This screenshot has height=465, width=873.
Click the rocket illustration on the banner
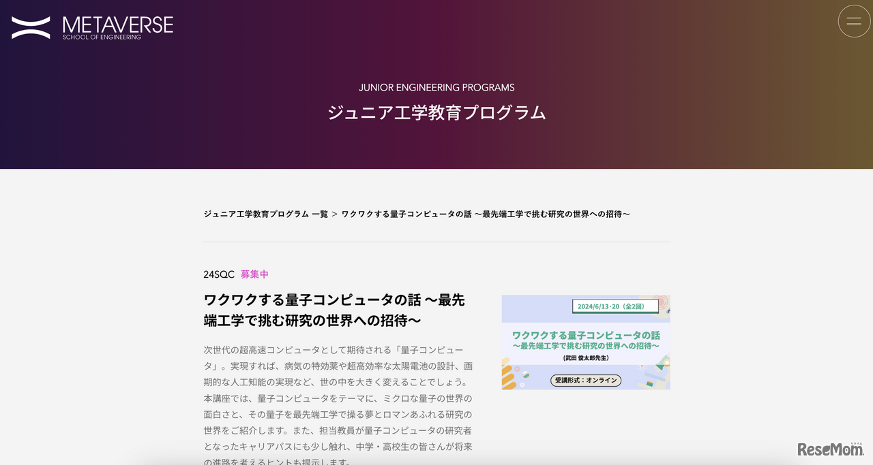pos(662,362)
